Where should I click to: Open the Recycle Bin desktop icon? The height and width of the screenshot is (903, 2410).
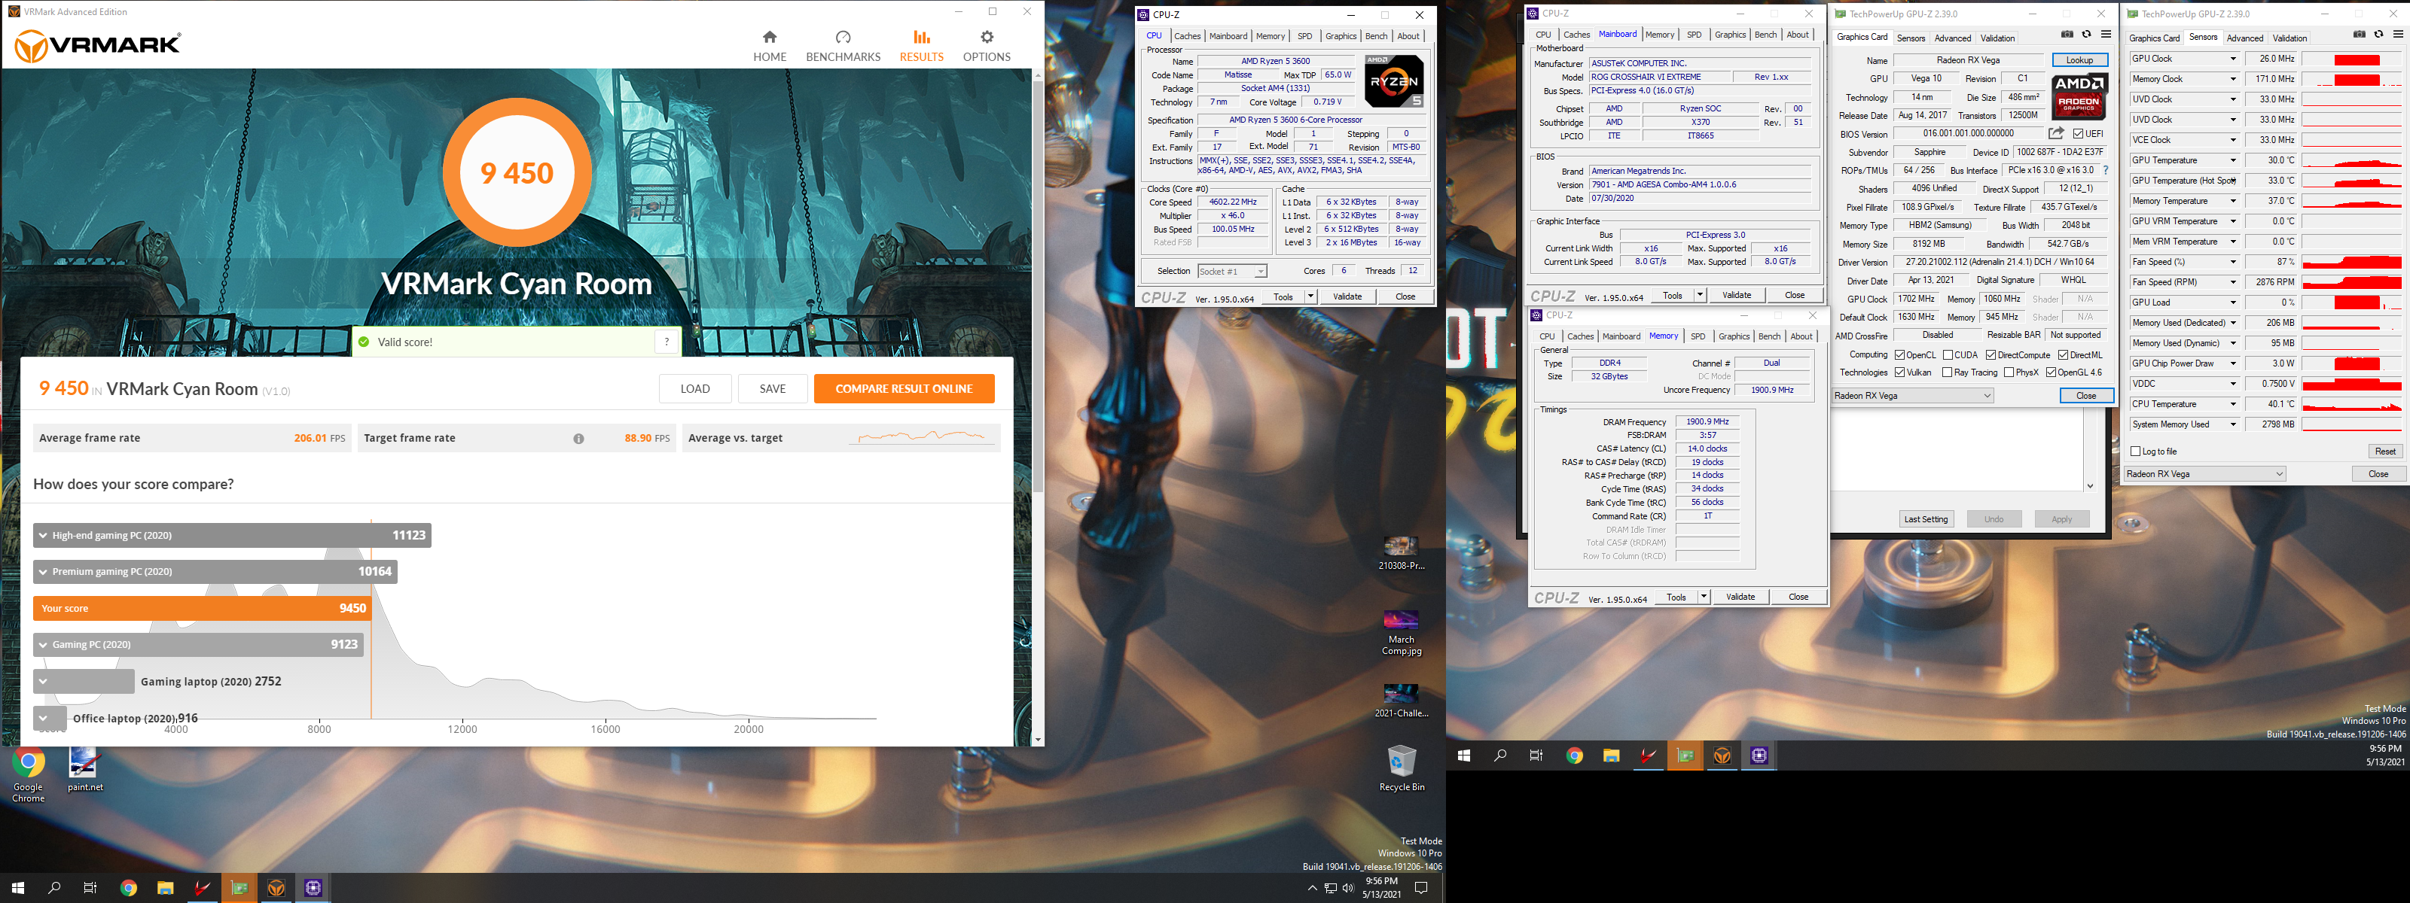1402,768
